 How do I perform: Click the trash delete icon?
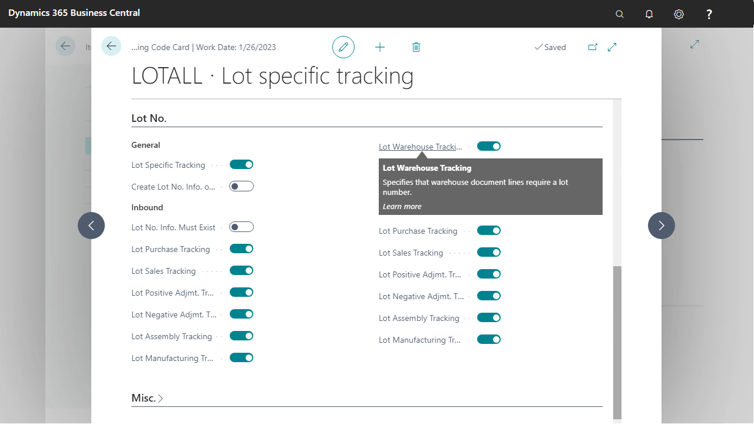click(416, 47)
